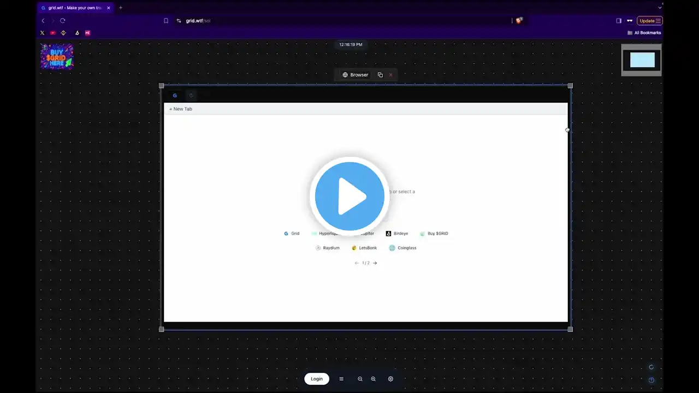Screen dimensions: 699x393
Task: Play the video with the blue play button
Action: [349, 196]
